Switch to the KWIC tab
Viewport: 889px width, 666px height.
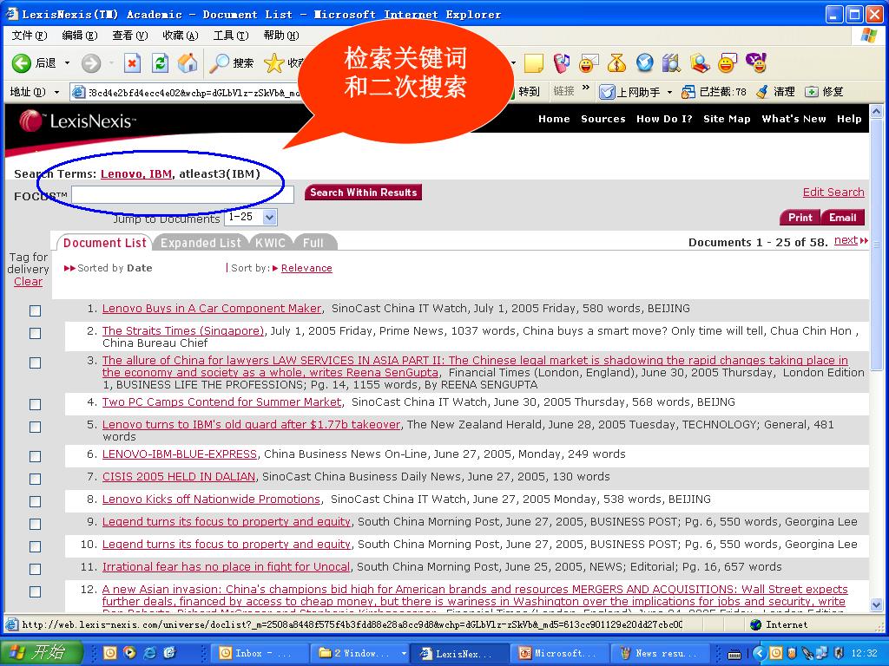coord(270,243)
